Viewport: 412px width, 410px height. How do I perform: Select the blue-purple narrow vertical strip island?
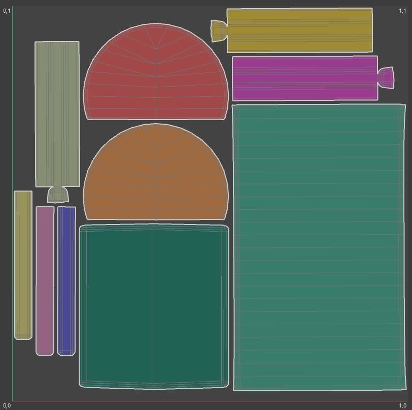66,281
